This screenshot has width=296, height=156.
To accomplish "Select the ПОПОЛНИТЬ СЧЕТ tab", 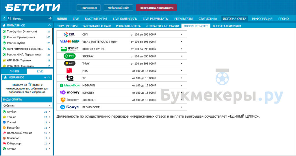I will (x=196, y=26).
